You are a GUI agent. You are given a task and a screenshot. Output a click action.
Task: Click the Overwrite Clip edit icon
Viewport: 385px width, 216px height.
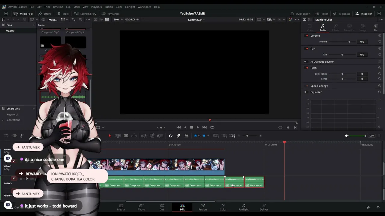152,136
